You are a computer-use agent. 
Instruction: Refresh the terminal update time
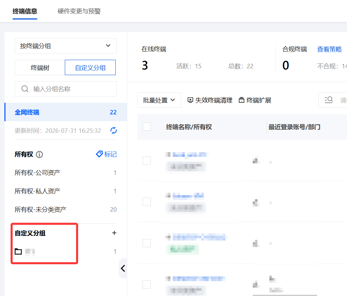pyautogui.click(x=114, y=130)
